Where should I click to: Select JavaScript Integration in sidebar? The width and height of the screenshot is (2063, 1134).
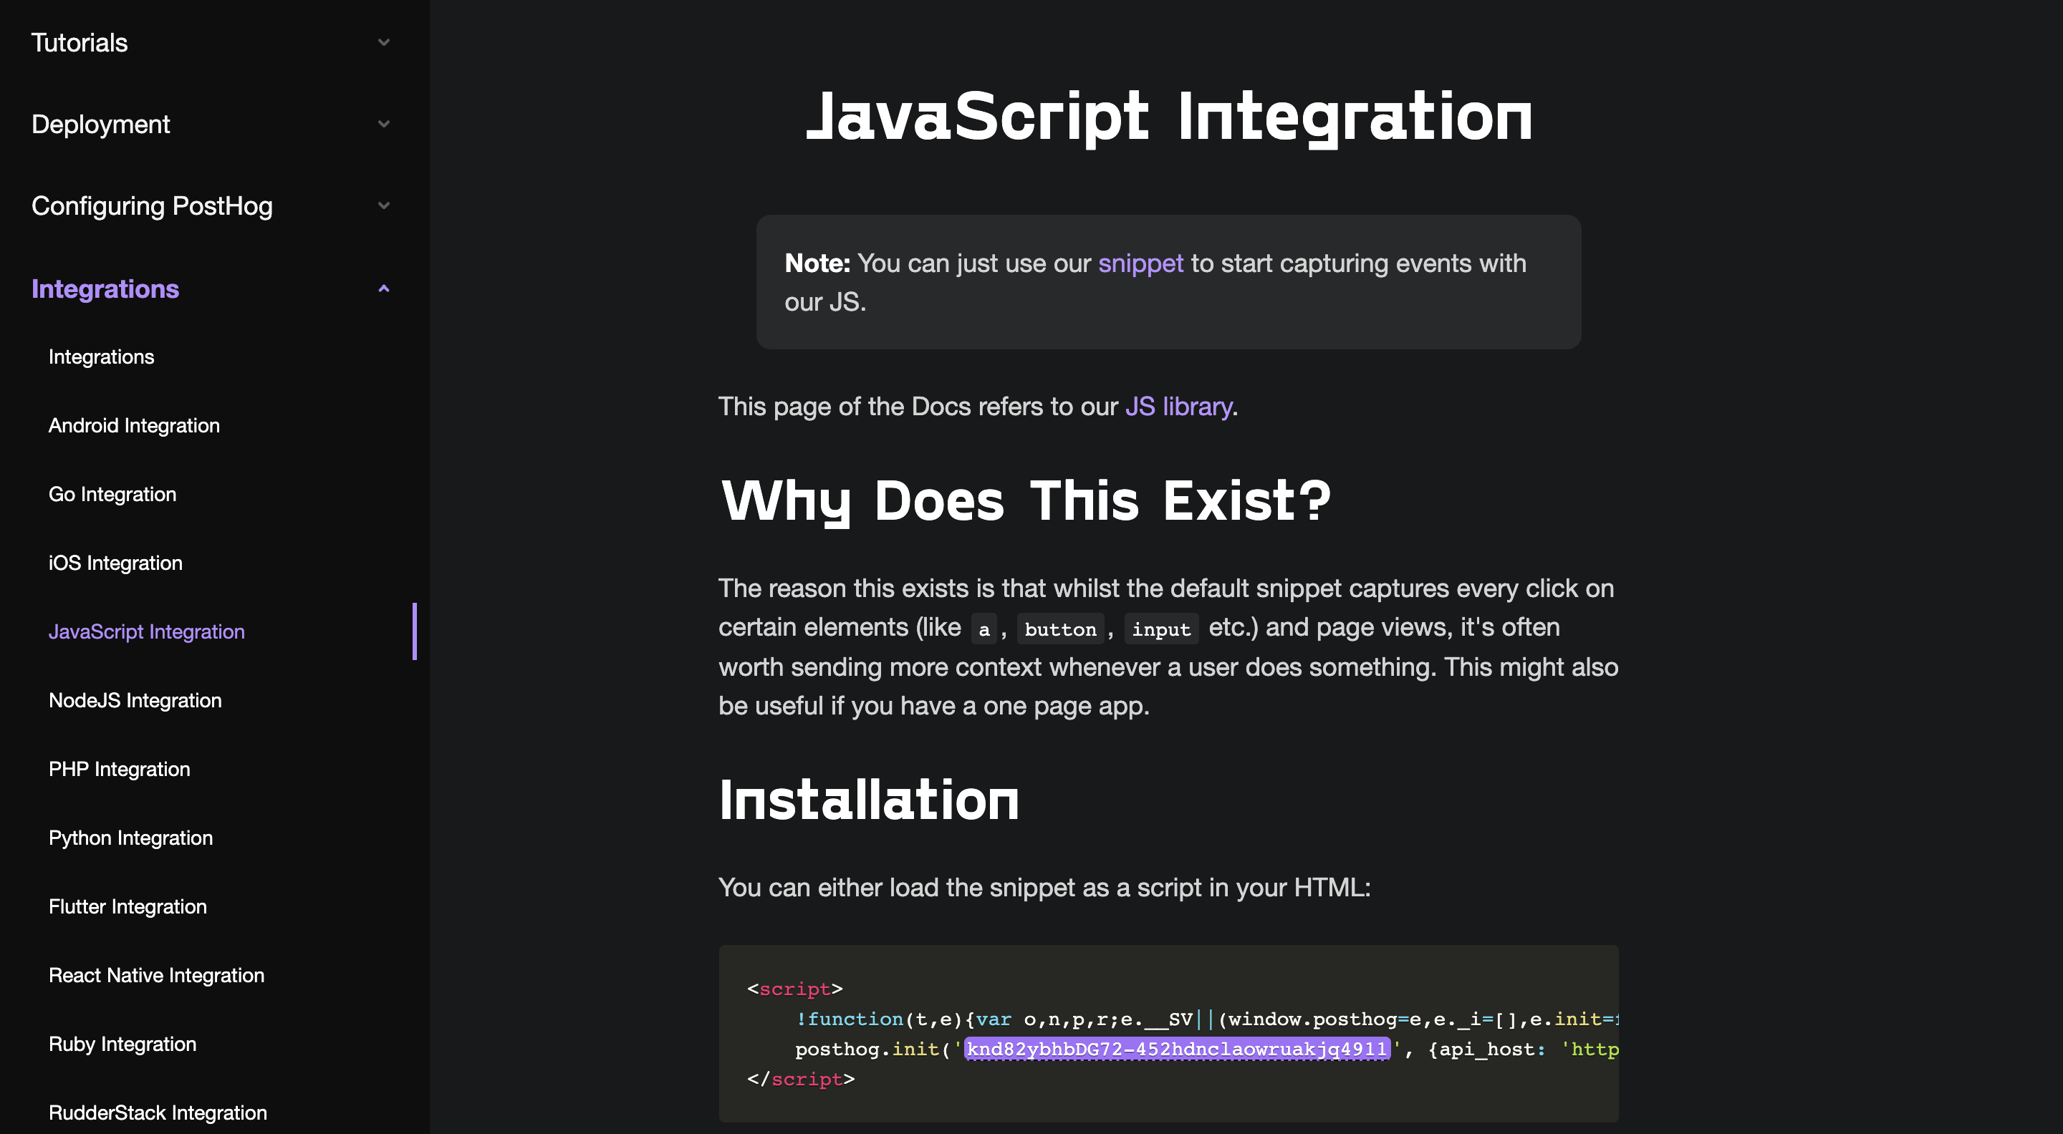coord(147,631)
